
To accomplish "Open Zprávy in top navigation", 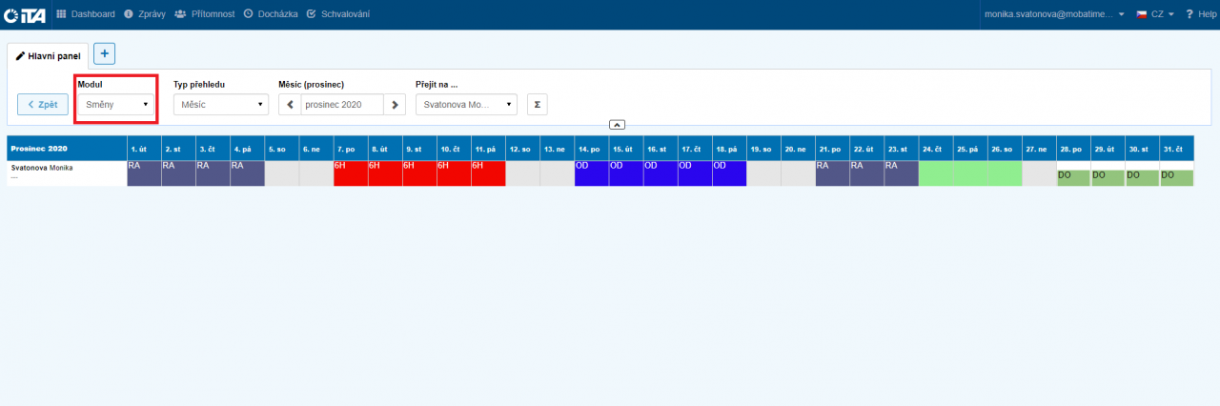I will coord(146,14).
